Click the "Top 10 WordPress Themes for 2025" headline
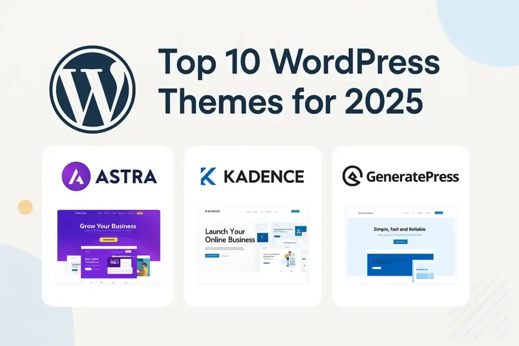 click(x=299, y=81)
